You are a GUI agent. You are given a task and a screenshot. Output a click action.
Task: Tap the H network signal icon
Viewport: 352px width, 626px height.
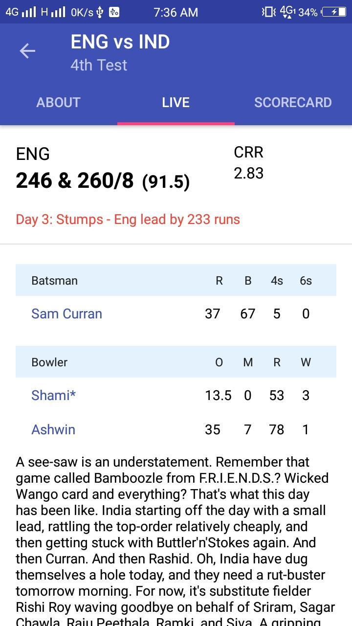point(53,12)
